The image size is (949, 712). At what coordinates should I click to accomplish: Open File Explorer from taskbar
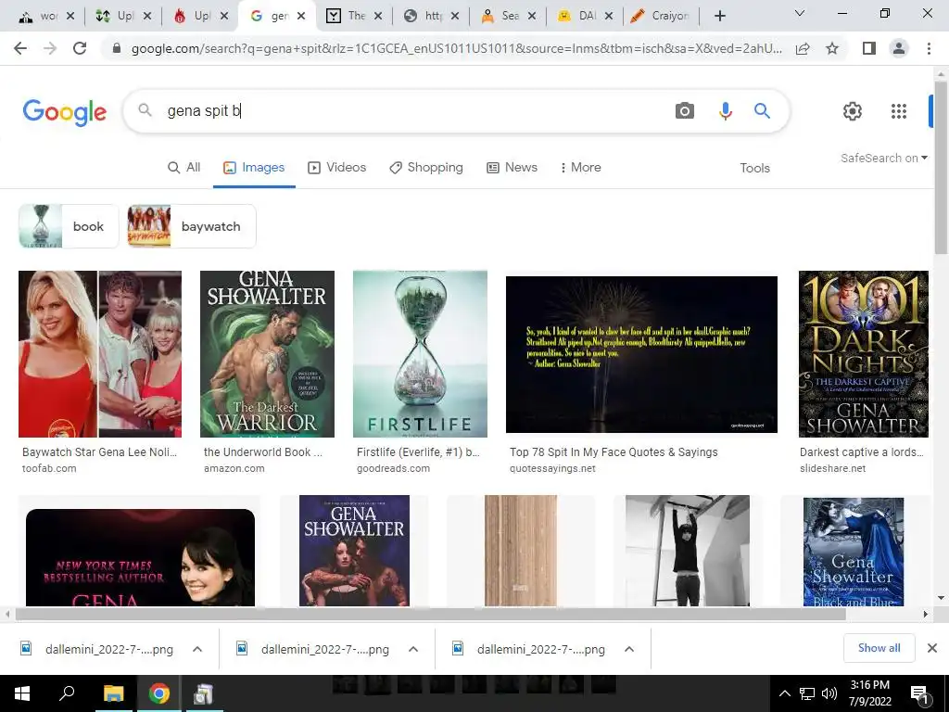[x=113, y=693]
